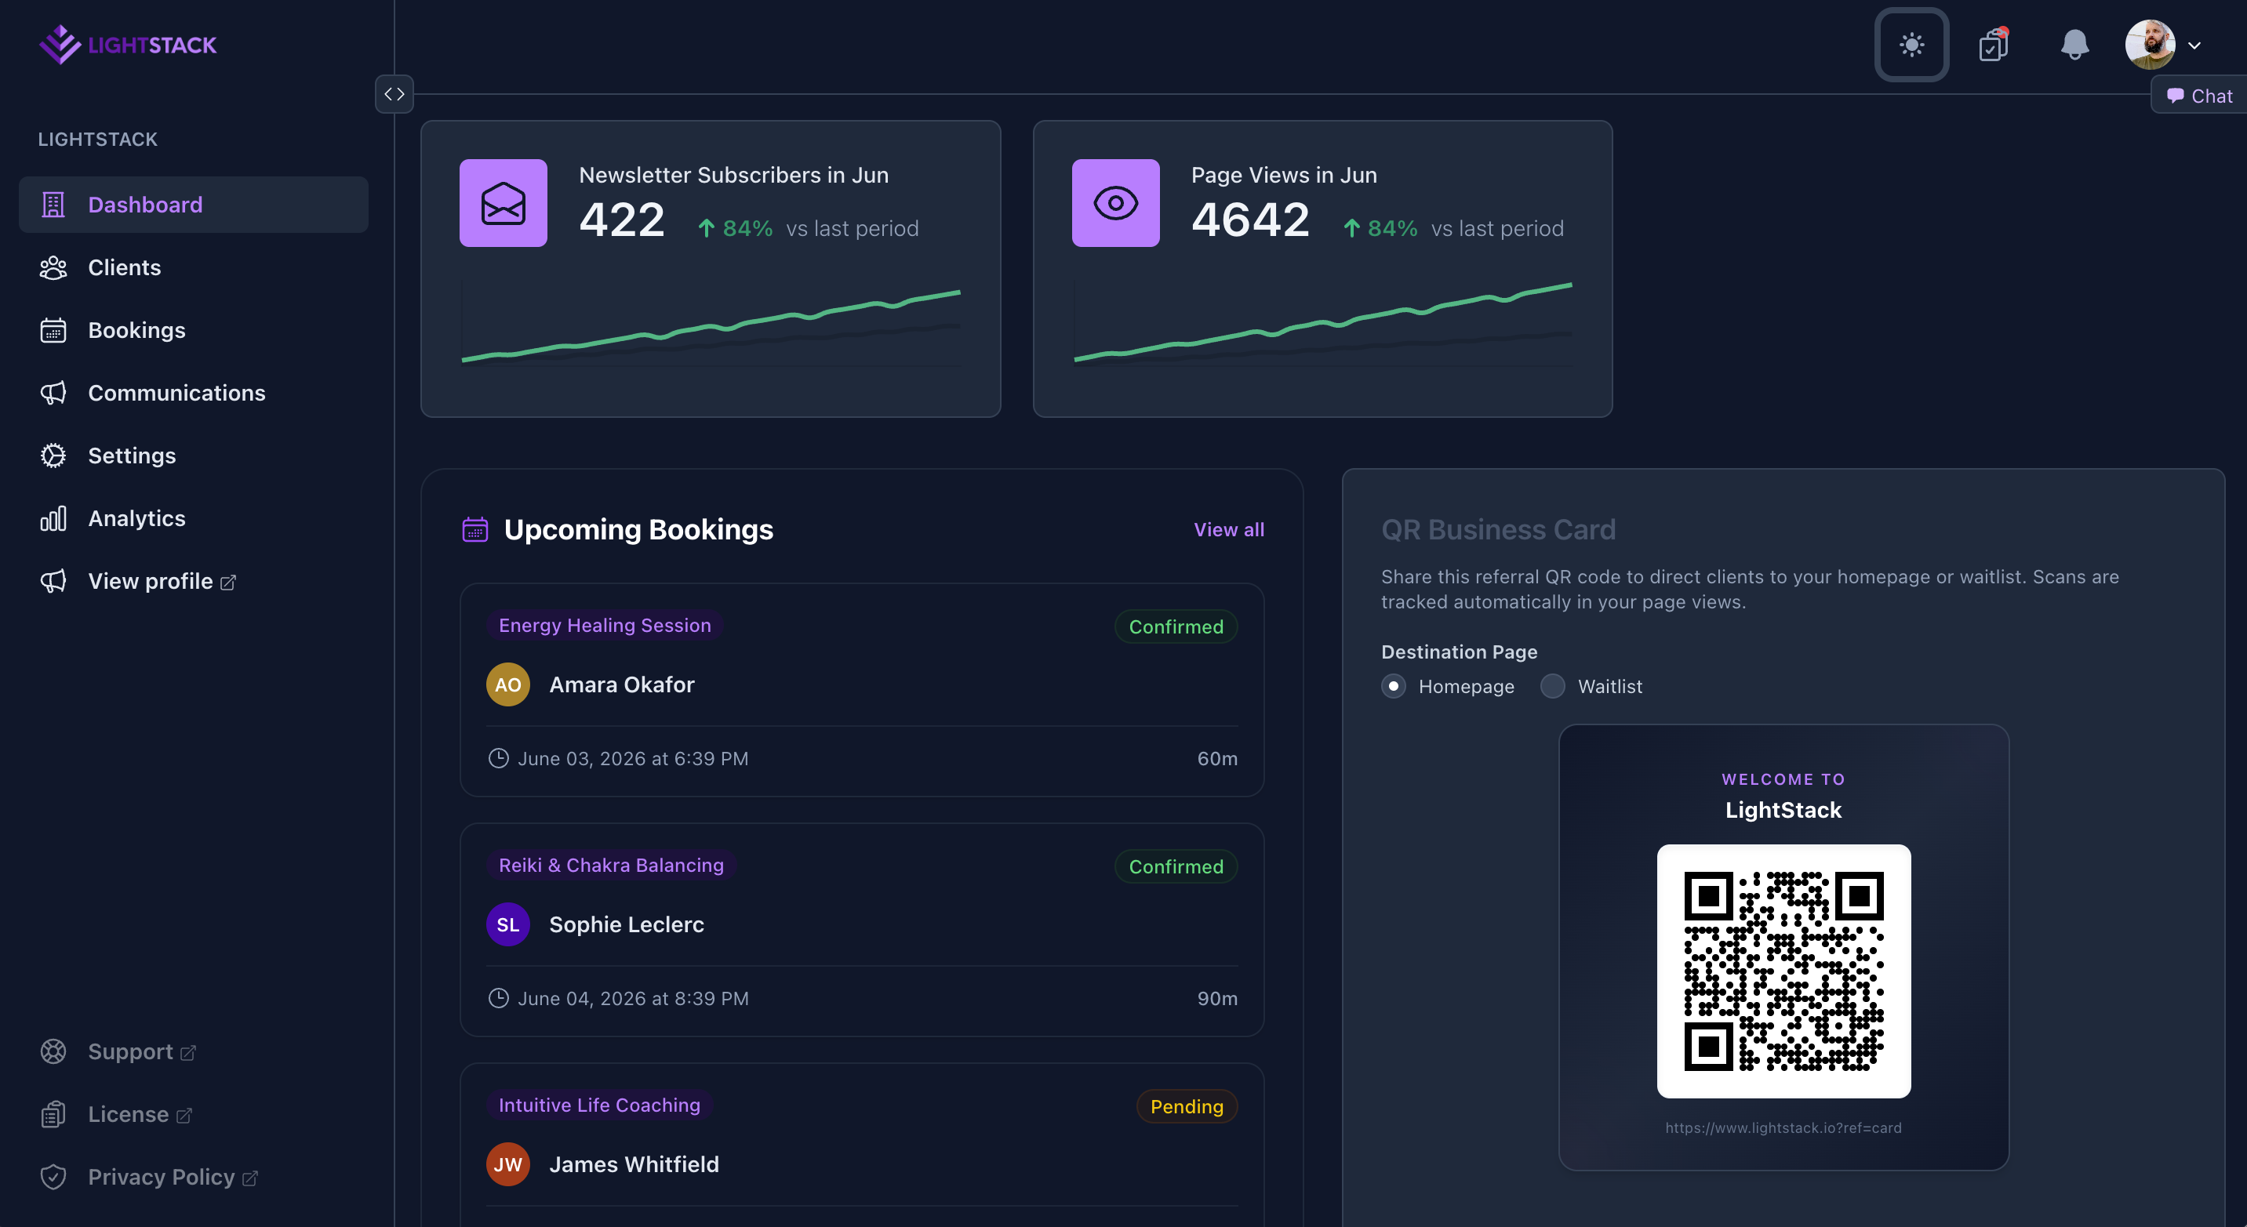Click the page views trend chart
The image size is (2247, 1227).
1323,323
